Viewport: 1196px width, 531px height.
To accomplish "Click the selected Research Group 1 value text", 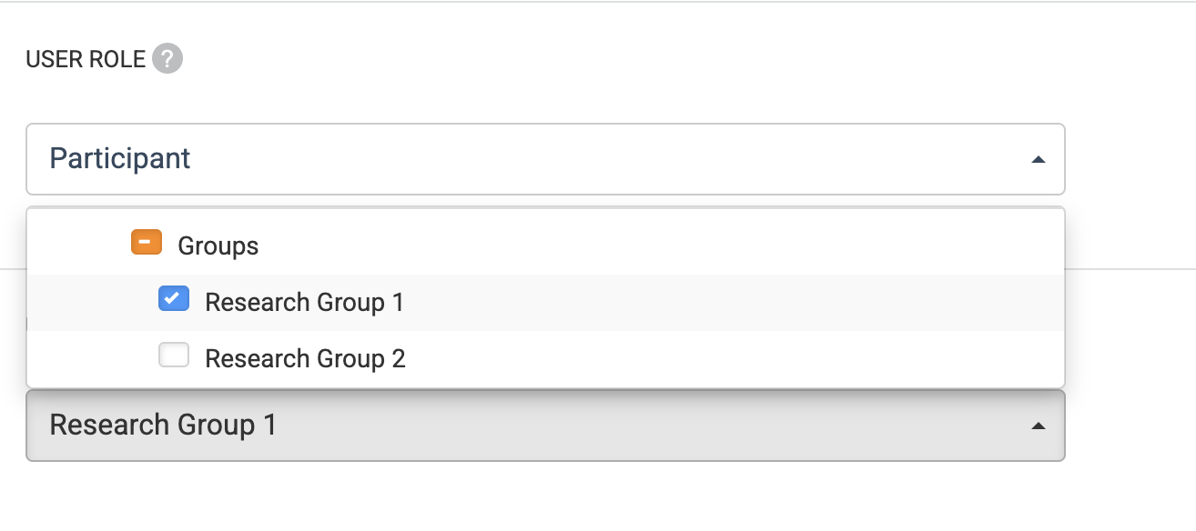I will click(x=163, y=426).
